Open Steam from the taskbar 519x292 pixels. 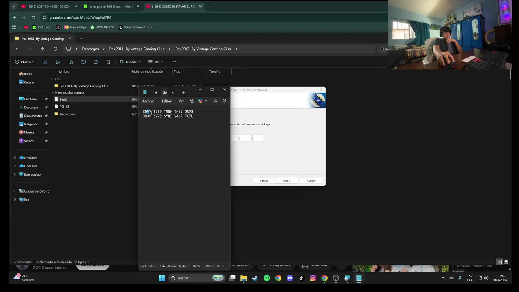click(x=255, y=278)
